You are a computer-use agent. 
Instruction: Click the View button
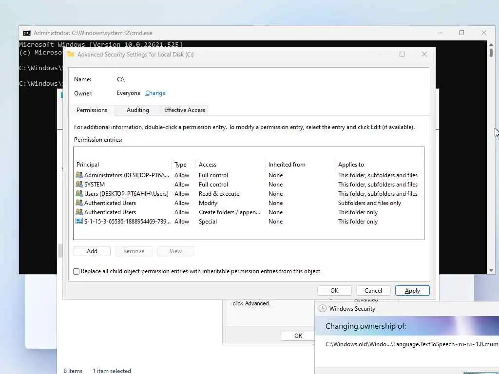[x=175, y=251]
